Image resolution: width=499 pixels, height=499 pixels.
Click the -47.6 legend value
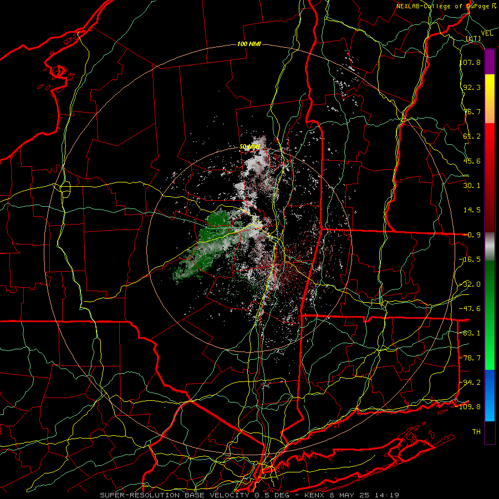[470, 309]
